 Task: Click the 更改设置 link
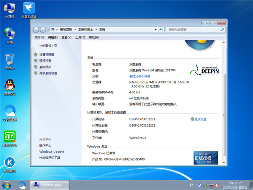pyautogui.click(x=200, y=119)
